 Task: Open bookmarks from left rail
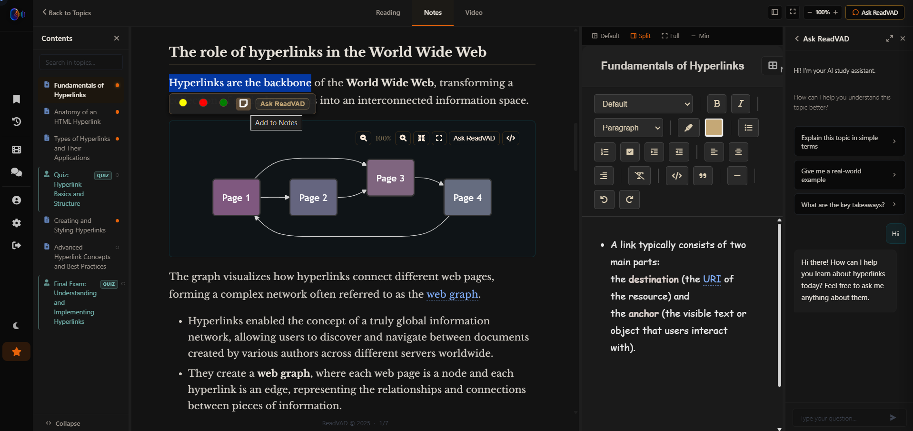17,99
